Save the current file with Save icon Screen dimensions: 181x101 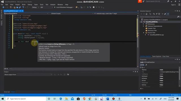tap(17, 7)
